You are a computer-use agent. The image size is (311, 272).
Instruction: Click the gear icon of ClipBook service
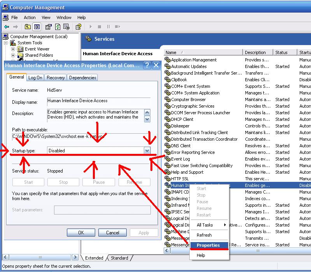pyautogui.click(x=168, y=79)
